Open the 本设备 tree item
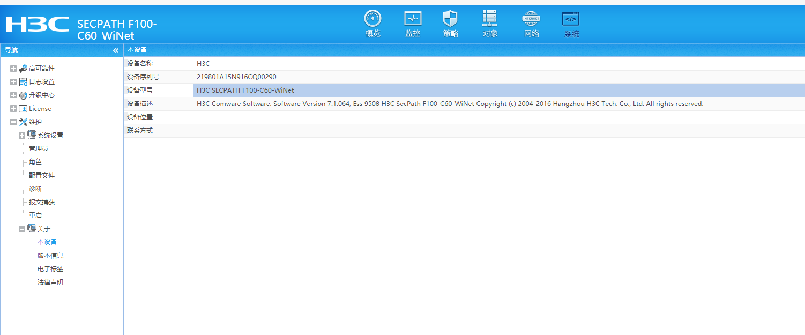The image size is (805, 335). click(x=47, y=242)
